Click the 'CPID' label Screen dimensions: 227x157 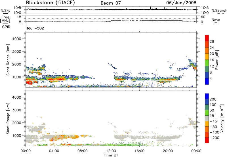[x=6, y=27]
